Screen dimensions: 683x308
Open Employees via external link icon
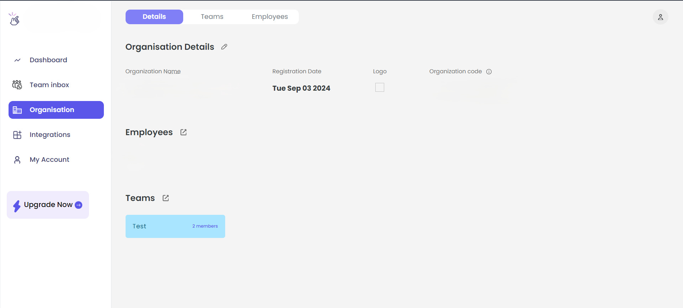pyautogui.click(x=184, y=132)
